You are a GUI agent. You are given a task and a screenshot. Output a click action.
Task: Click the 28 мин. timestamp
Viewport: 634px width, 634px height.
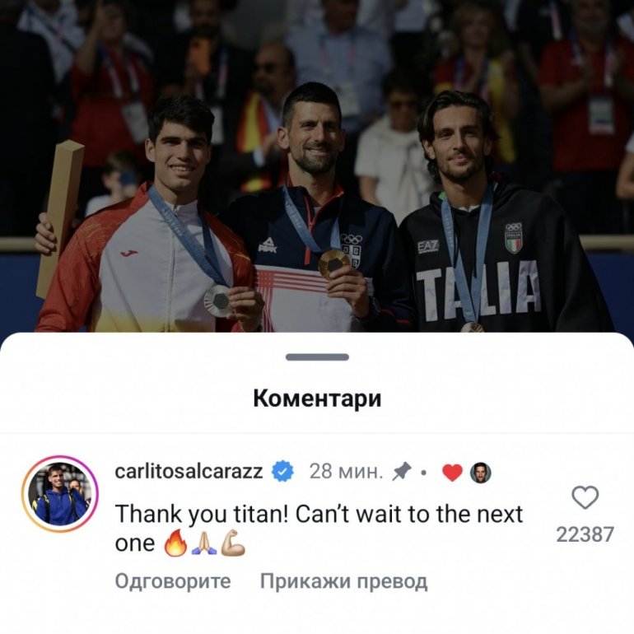346,472
